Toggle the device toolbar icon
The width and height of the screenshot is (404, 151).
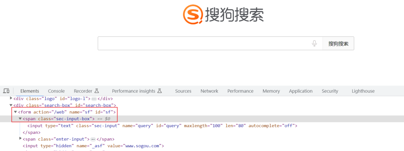6,91
